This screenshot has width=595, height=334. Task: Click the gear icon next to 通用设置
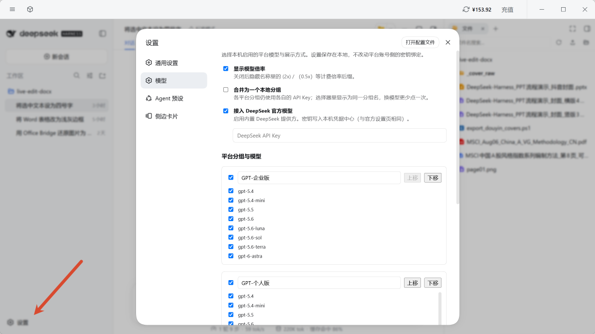(149, 63)
